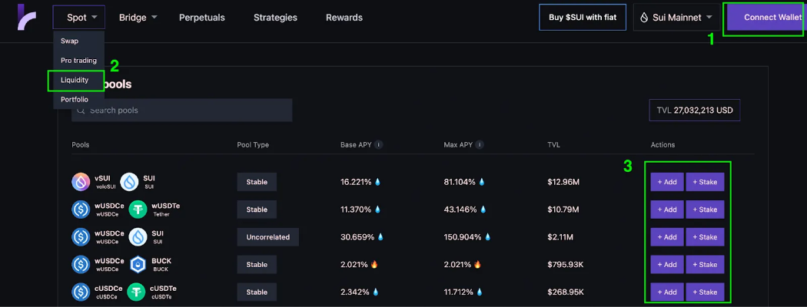Viewport: 807px width, 307px height.
Task: Click the BUCK token icon
Action: [x=138, y=265]
